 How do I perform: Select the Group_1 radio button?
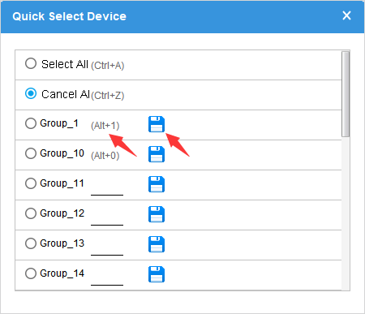(x=31, y=123)
